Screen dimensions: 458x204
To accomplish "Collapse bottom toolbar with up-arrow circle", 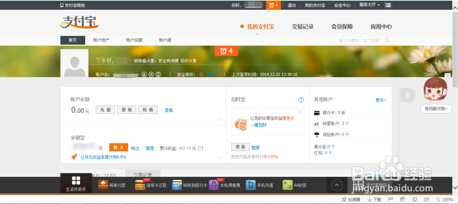I will tap(337, 185).
